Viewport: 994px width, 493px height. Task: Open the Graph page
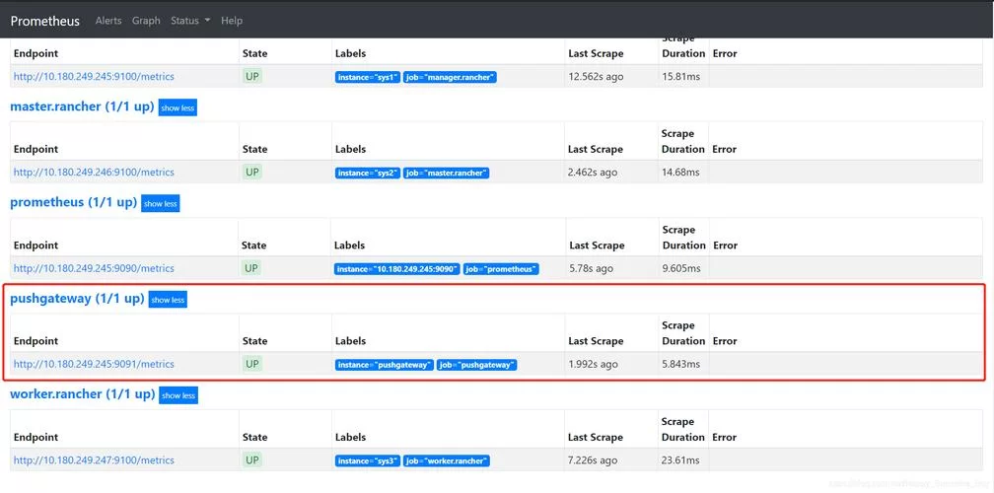(x=146, y=21)
